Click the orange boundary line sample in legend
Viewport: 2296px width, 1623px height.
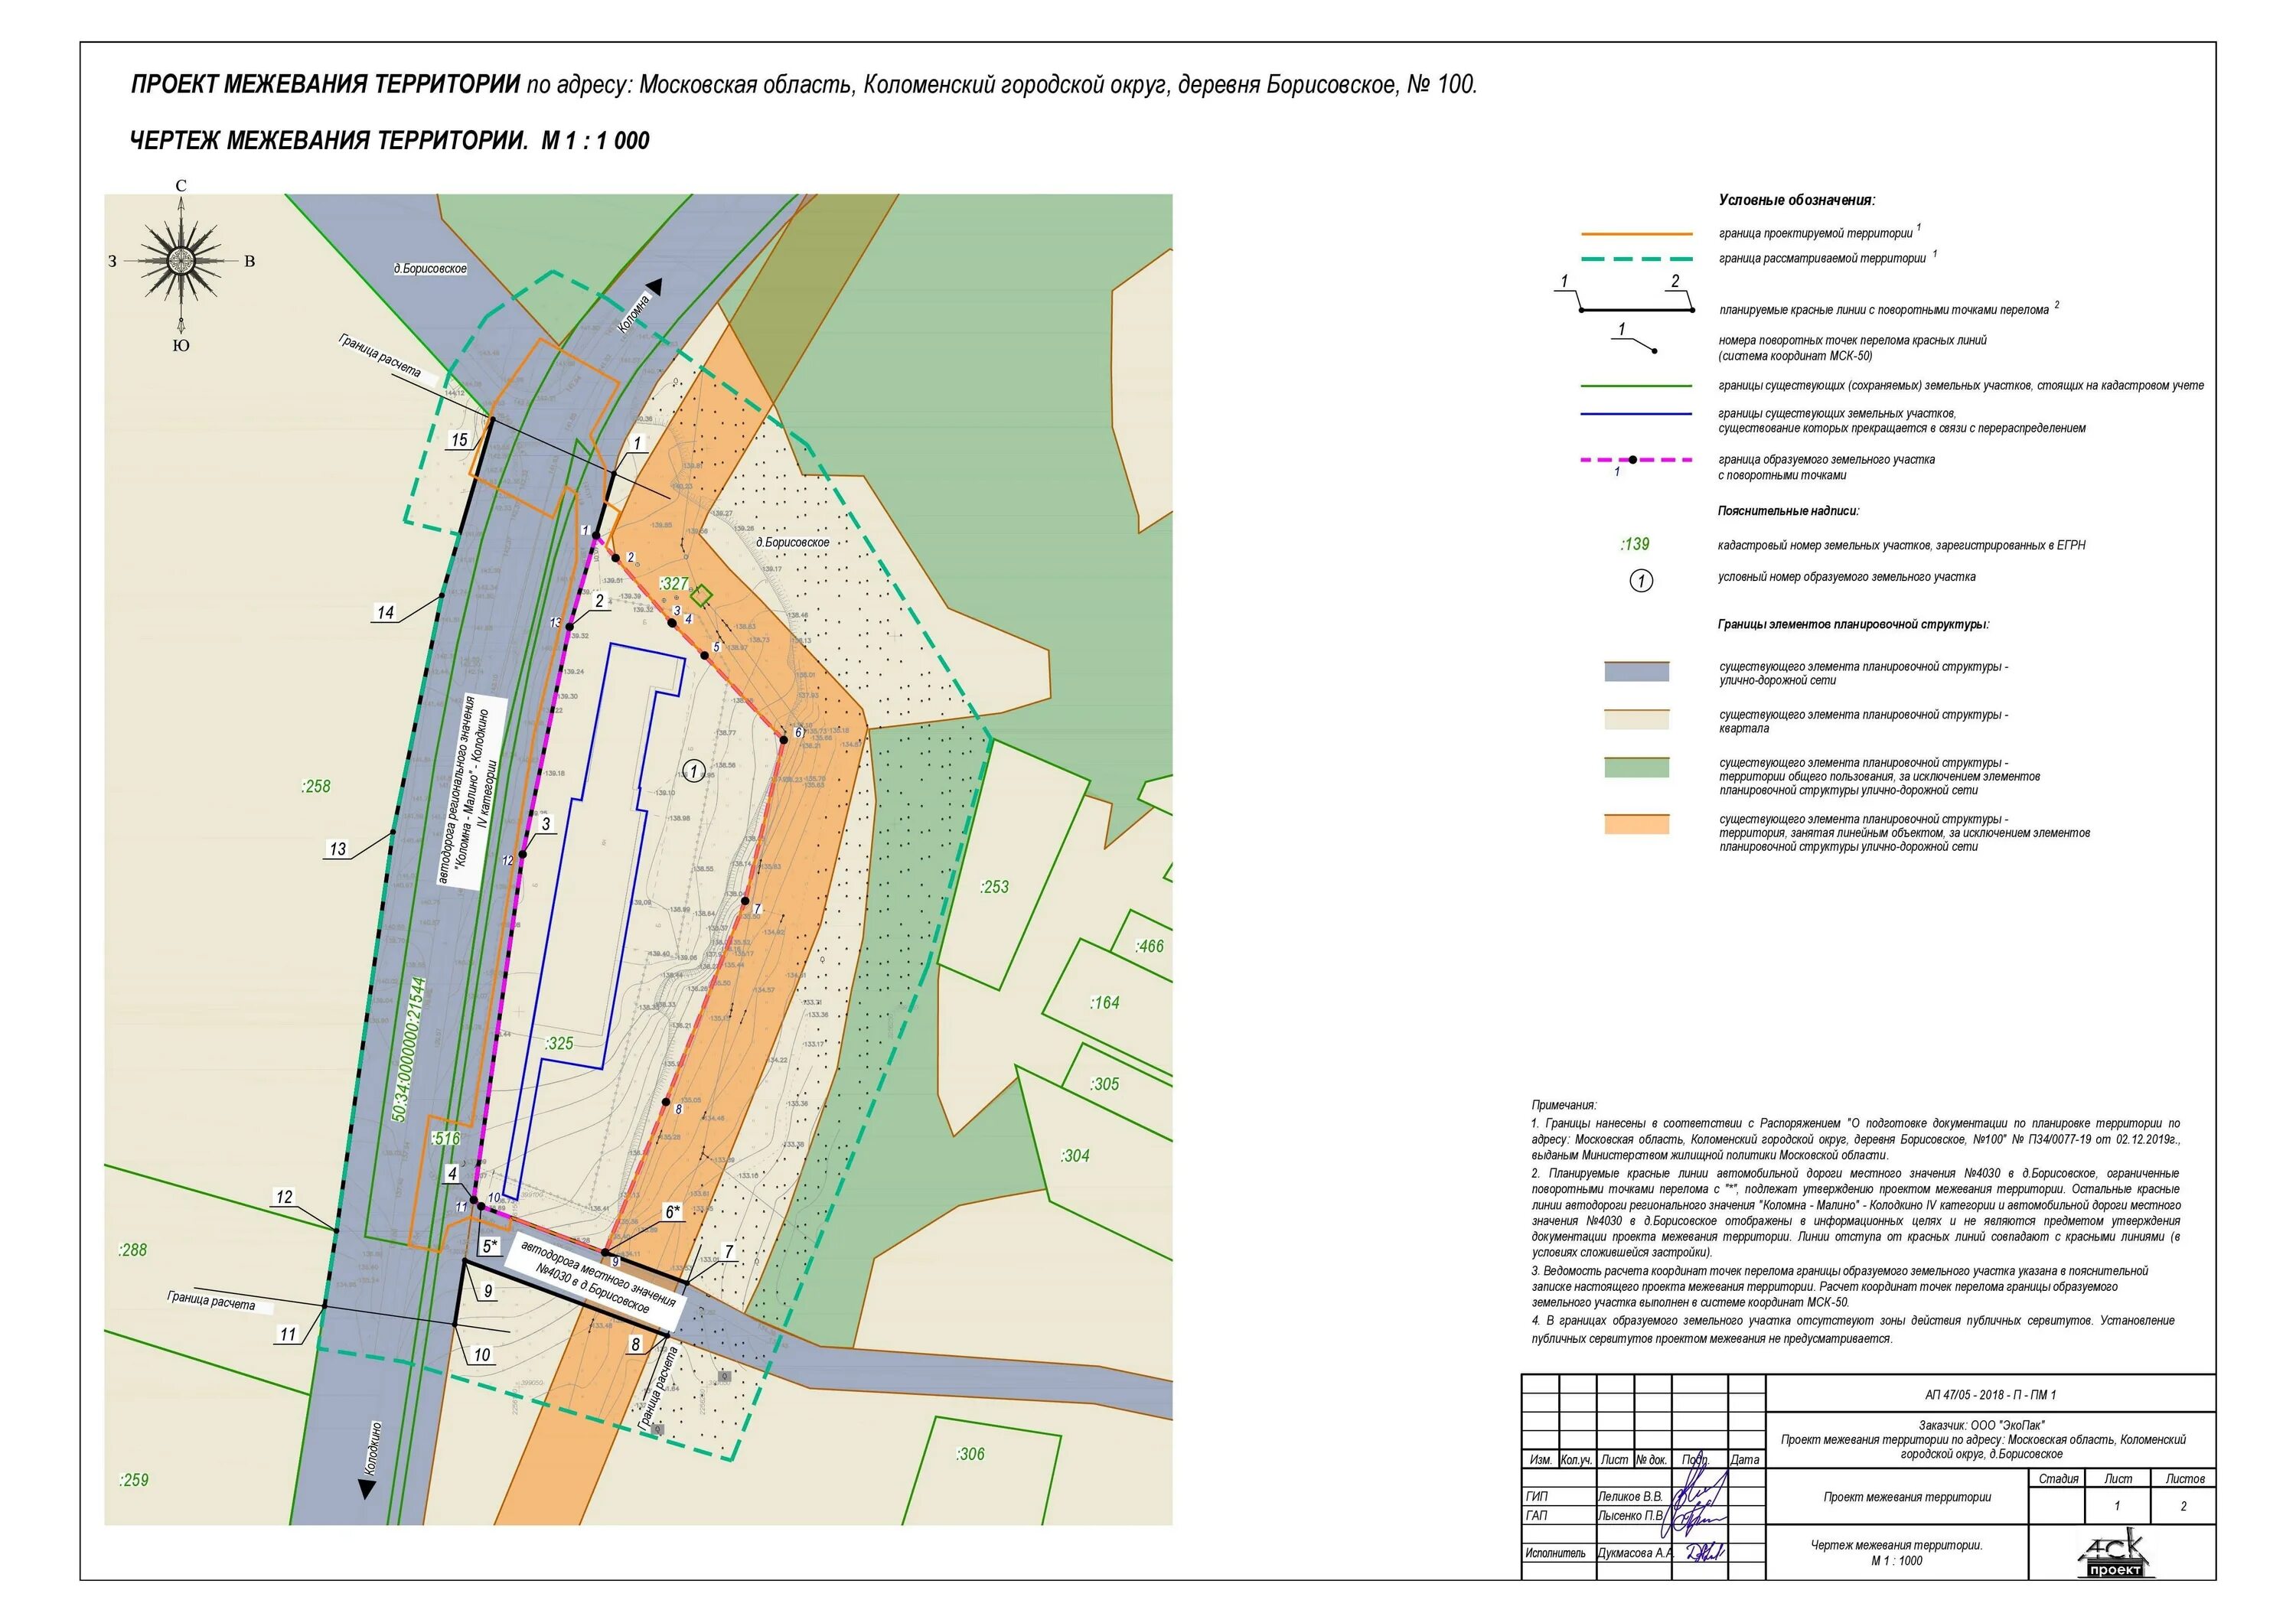pyautogui.click(x=1636, y=234)
